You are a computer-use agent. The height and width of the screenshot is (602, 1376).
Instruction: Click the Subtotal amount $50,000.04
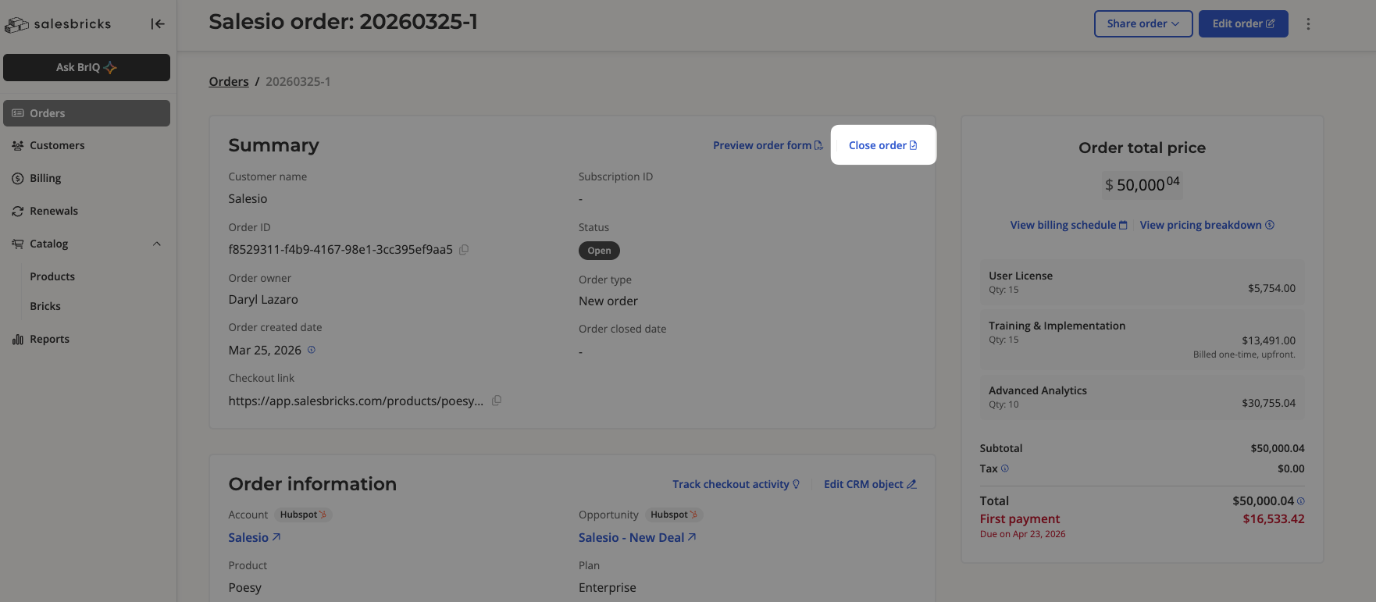pos(1278,448)
